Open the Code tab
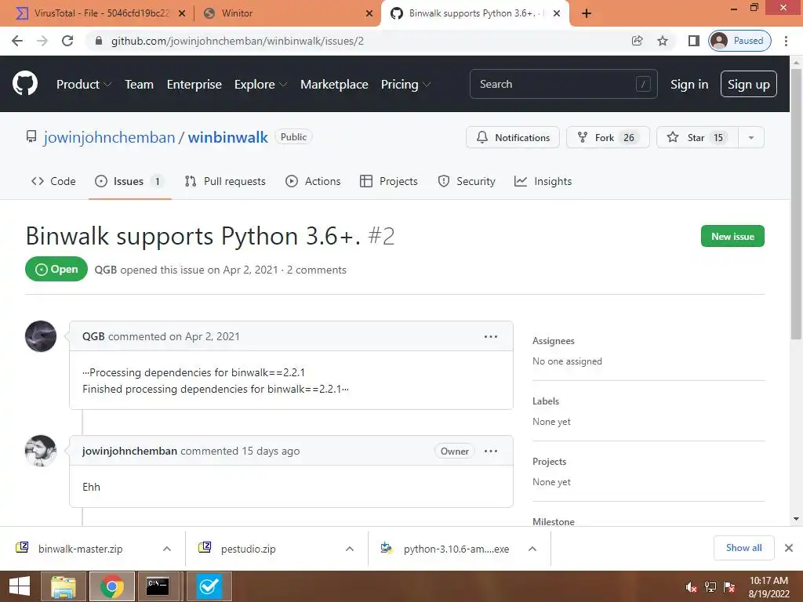The image size is (803, 602). pos(53,181)
